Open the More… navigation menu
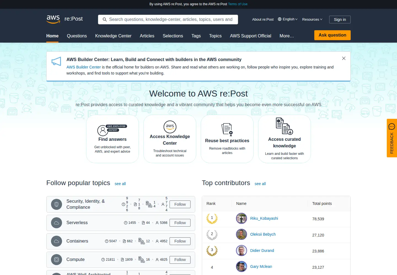Screen dimensions: 397x275 tap(287, 36)
